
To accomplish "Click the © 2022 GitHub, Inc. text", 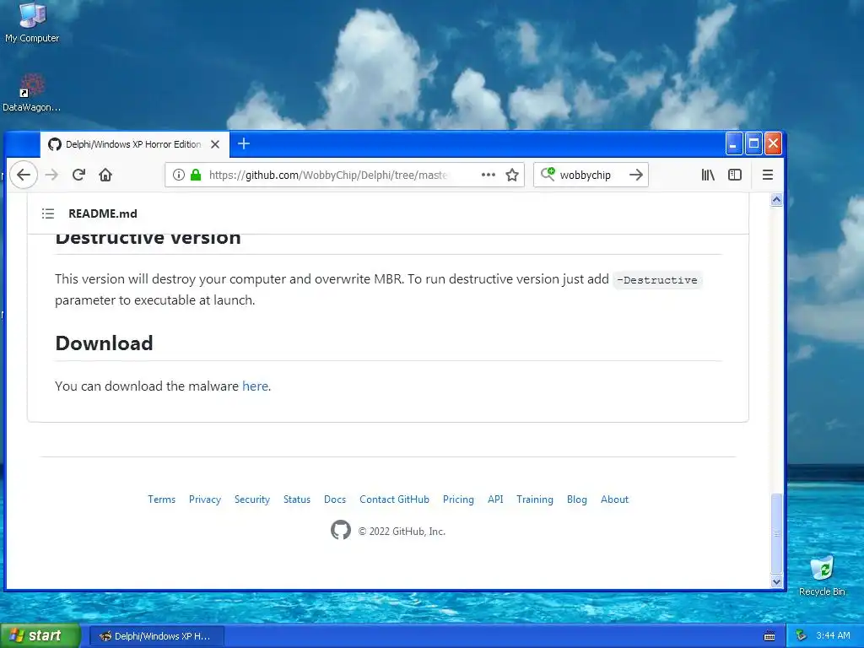I will tap(402, 532).
